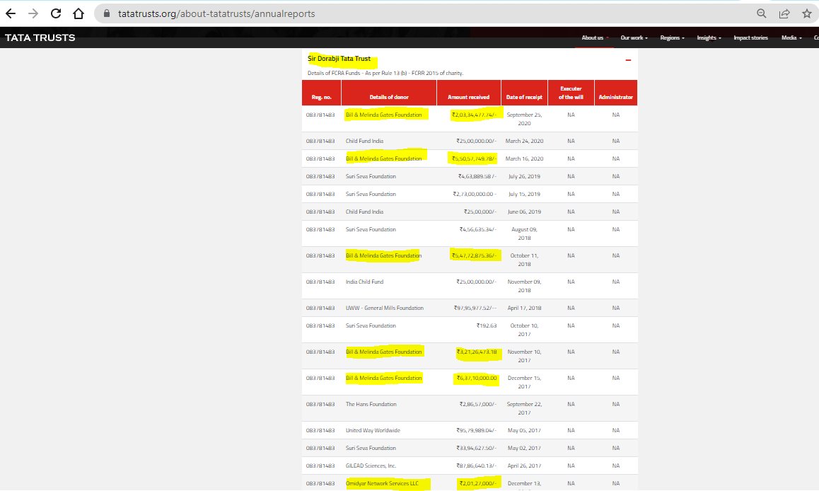This screenshot has width=819, height=491.
Task: Select amount ₹2,03,34,477.74/-
Action: [x=475, y=115]
